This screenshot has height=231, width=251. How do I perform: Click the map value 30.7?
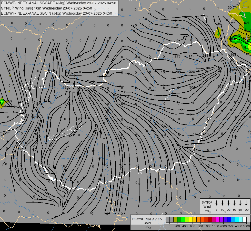tap(231, 8)
